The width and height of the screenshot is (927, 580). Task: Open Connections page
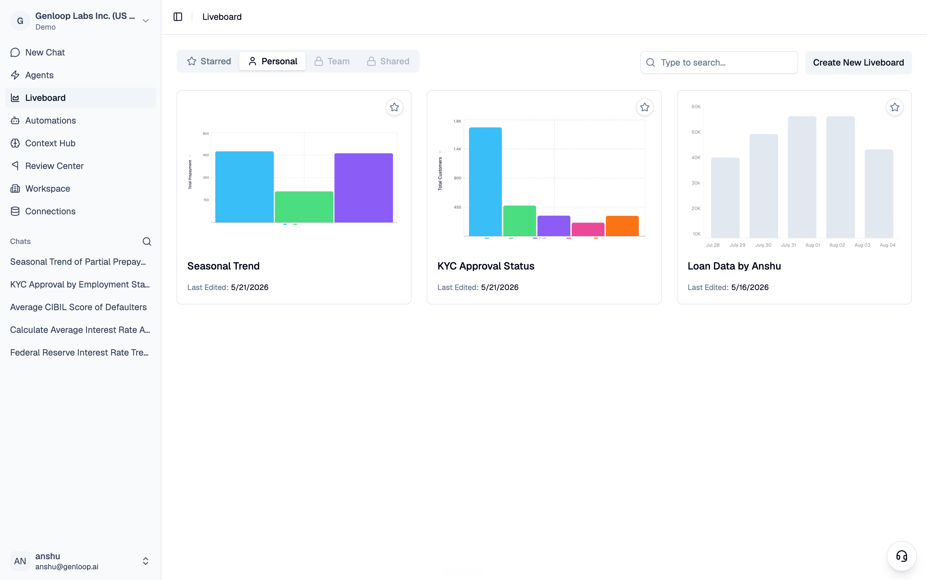[x=80, y=211]
